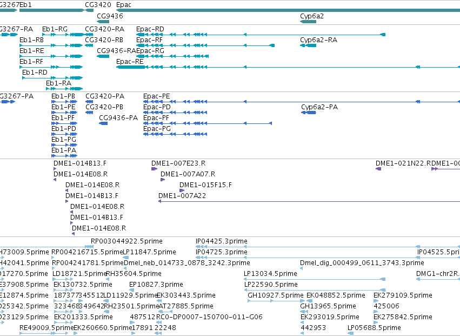Select the CG9436 gene label
This screenshot has height=336, width=460.
pos(110,16)
